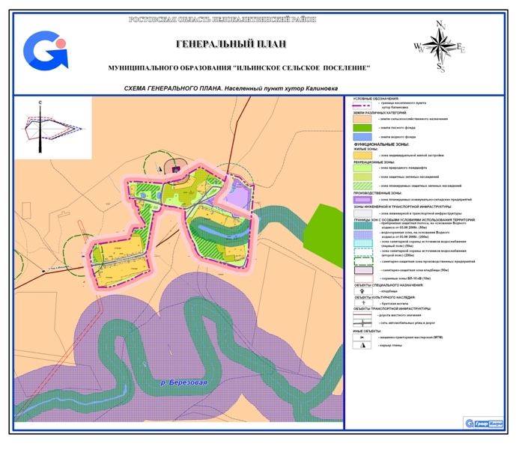
Task: Click the yellow residential zone legend swatch
Action: point(362,156)
